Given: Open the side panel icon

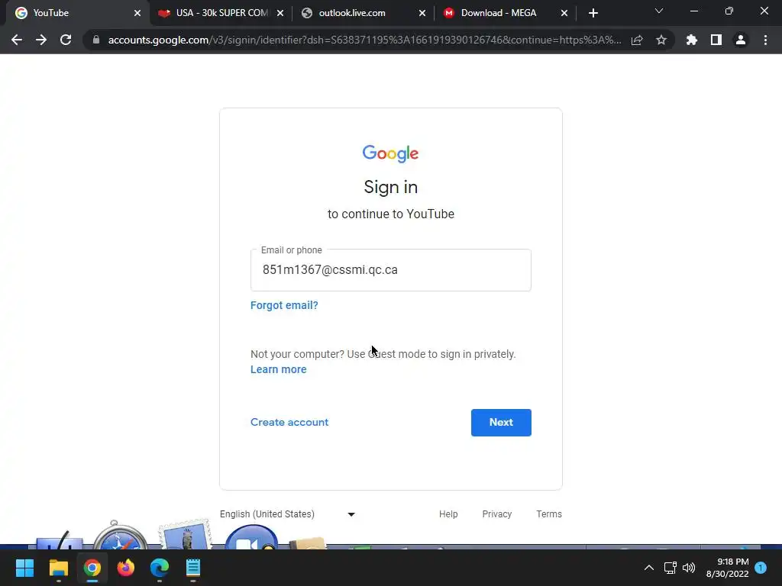Looking at the screenshot, I should pyautogui.click(x=716, y=40).
